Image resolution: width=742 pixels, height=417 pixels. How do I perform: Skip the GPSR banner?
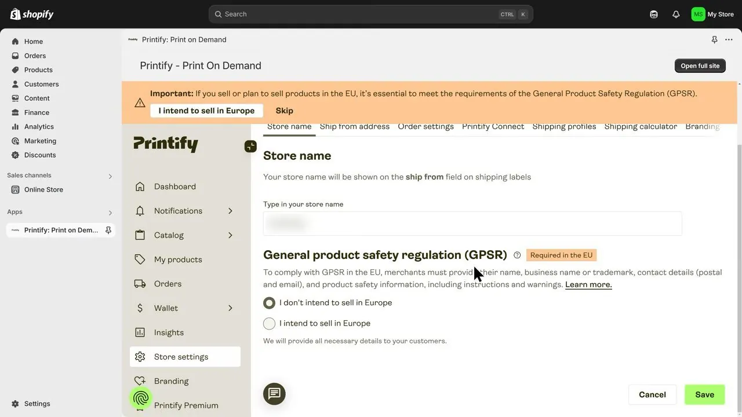(x=284, y=111)
